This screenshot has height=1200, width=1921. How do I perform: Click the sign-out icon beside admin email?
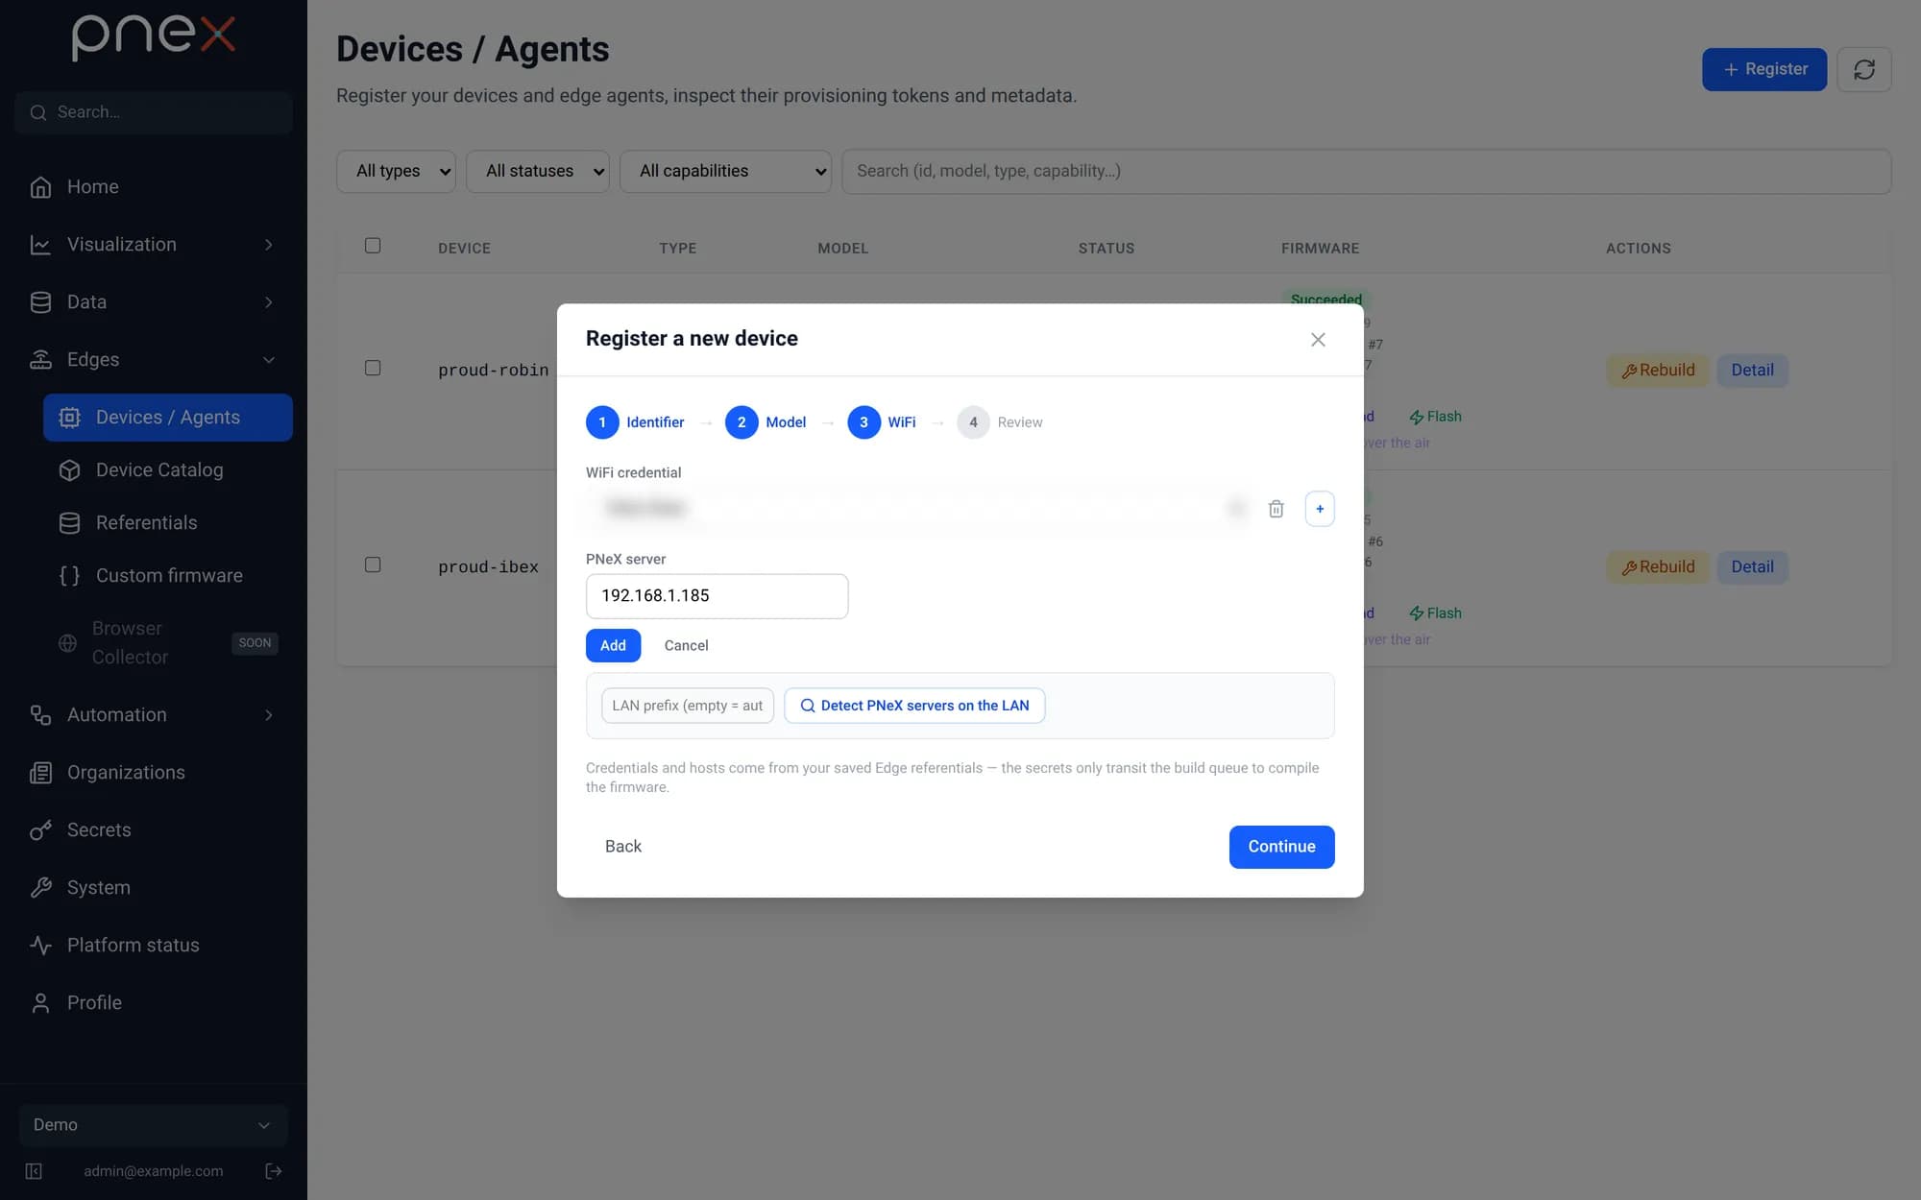pos(274,1171)
